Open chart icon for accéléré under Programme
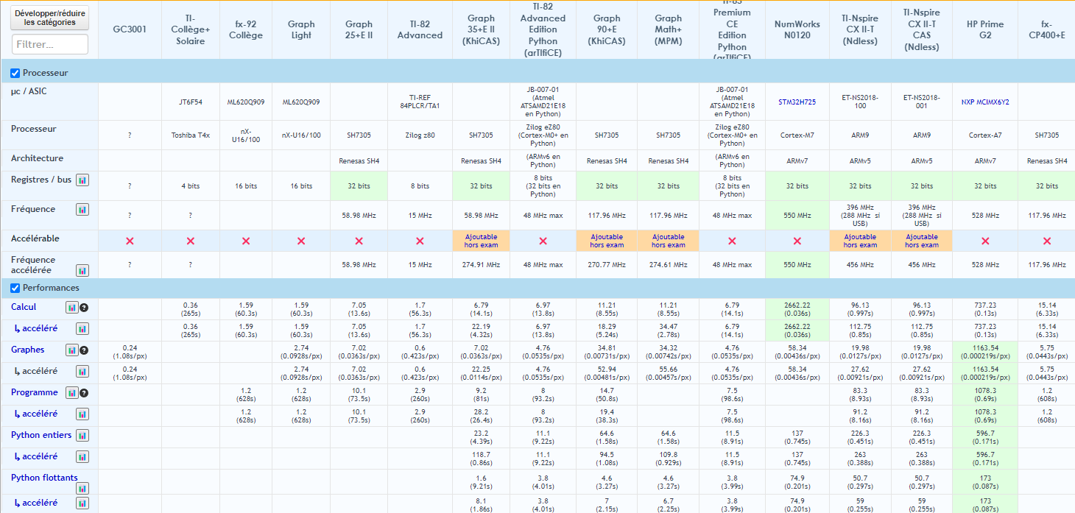 [82, 414]
